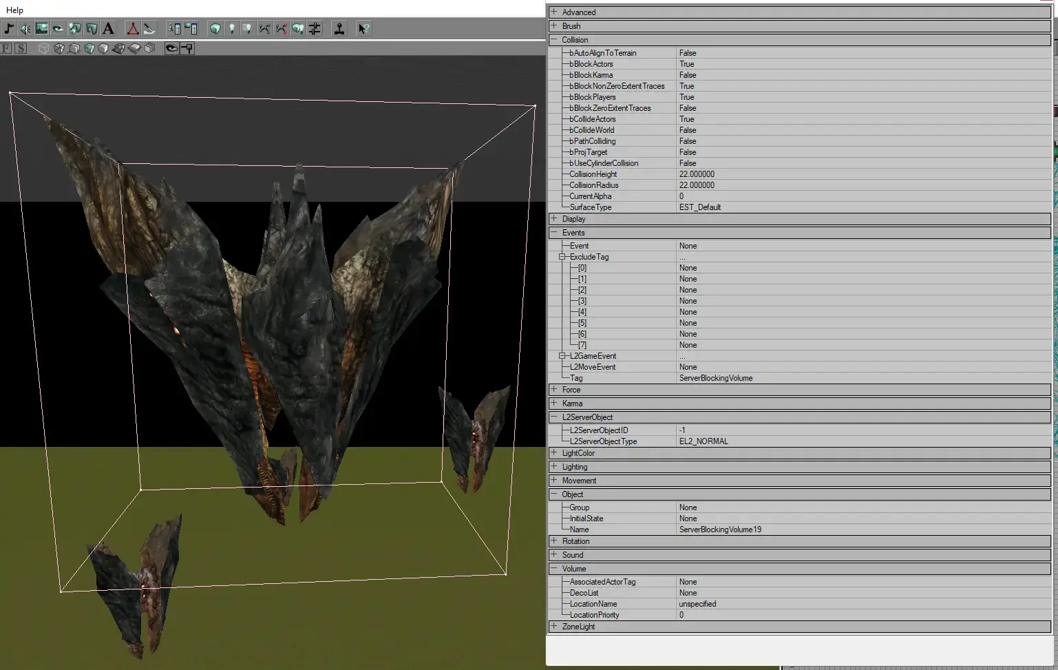Select the LocationPriority property row
Screen dimensions: 1058x670
coord(800,615)
